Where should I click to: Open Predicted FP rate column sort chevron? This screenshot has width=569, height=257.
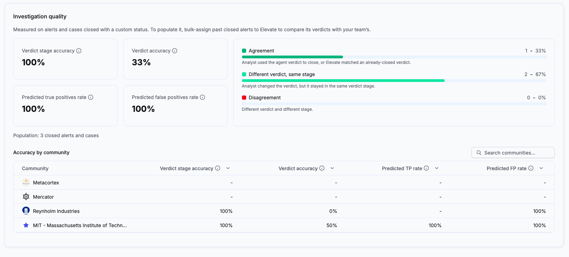point(541,168)
